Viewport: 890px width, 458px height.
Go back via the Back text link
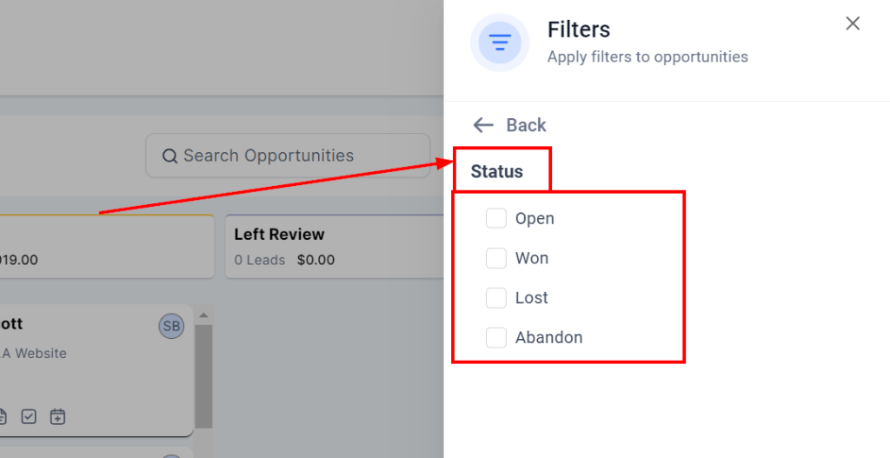tap(526, 125)
